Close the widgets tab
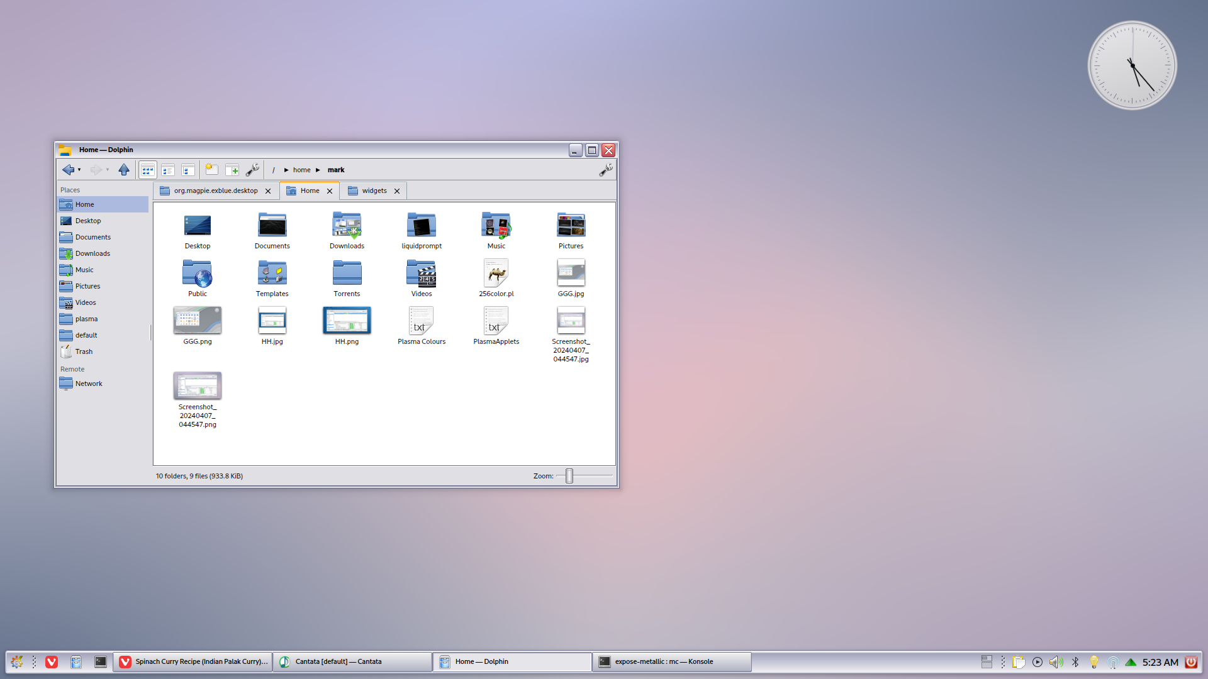This screenshot has width=1208, height=679. (397, 191)
